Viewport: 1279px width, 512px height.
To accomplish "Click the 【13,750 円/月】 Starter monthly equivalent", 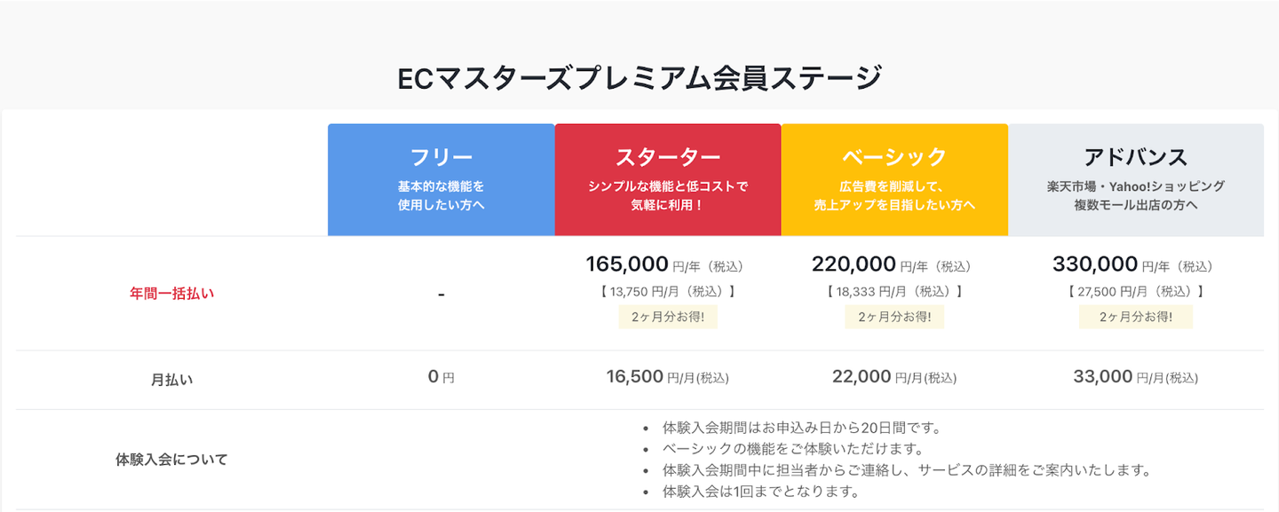I will (668, 291).
